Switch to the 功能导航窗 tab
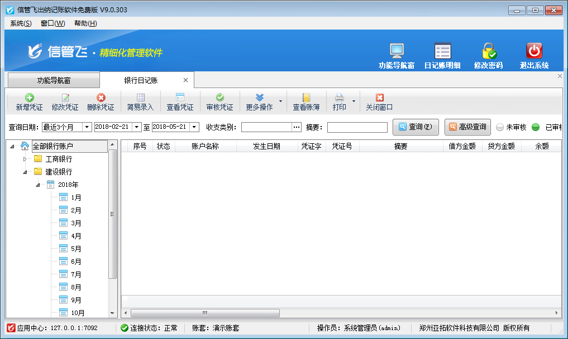This screenshot has width=568, height=339. click(x=54, y=80)
